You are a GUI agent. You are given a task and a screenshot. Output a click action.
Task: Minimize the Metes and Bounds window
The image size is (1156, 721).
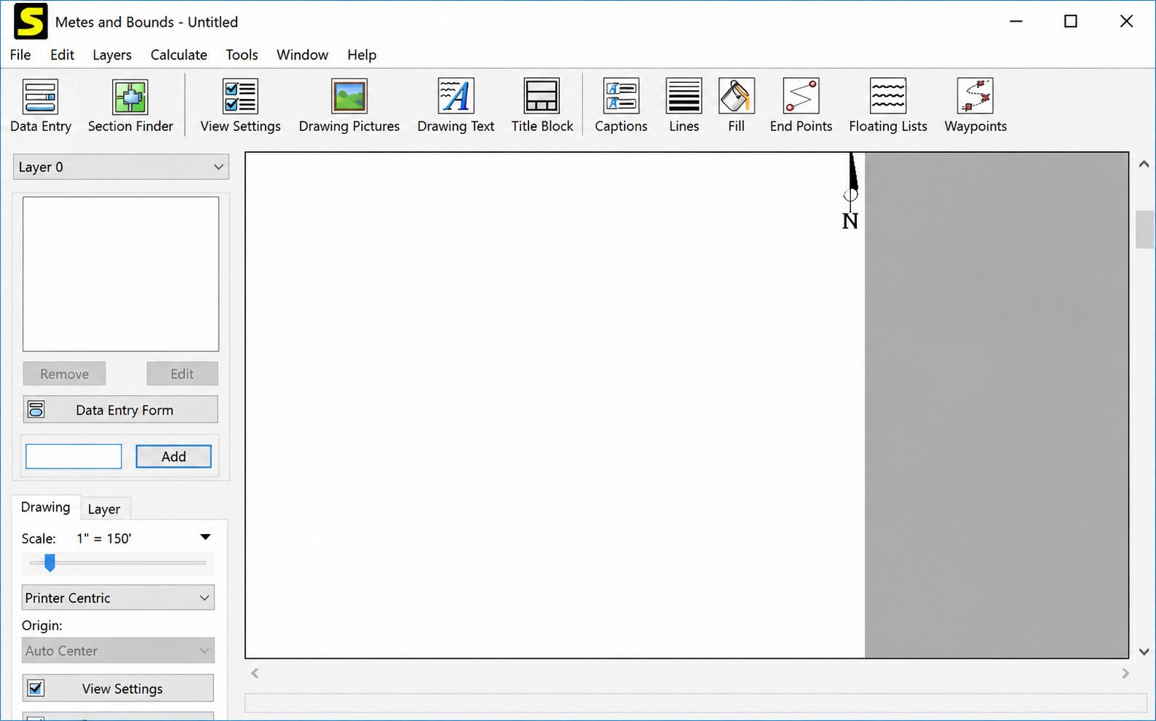(1016, 21)
